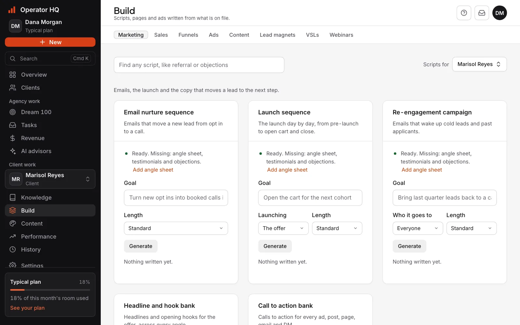Click Add angle sheet in Launch sequence card
This screenshot has width=520, height=325.
(287, 170)
